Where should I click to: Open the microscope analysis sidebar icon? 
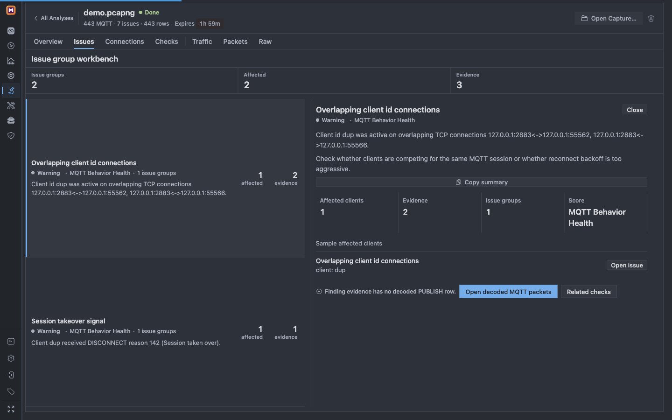(x=11, y=91)
